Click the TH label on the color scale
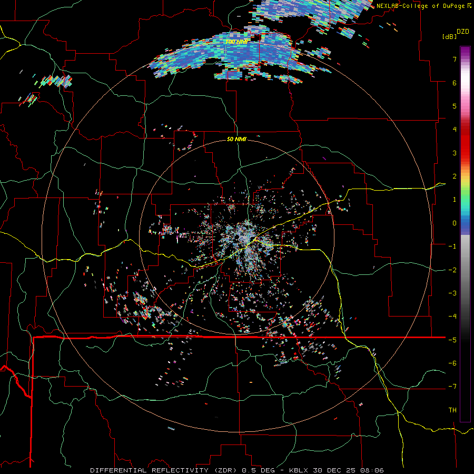474x474 pixels. click(x=452, y=410)
